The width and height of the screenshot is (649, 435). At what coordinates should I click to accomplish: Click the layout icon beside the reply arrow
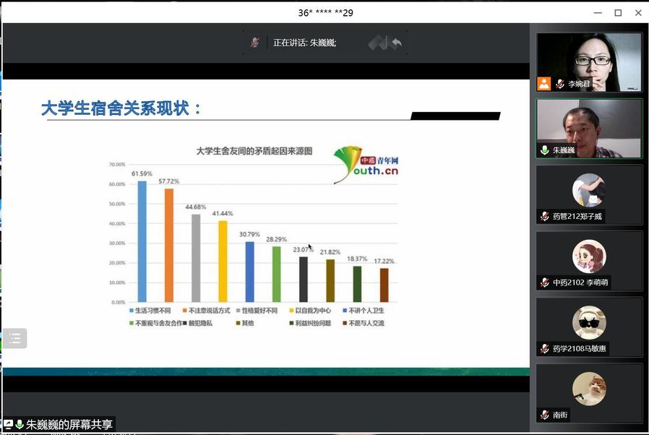[x=378, y=43]
